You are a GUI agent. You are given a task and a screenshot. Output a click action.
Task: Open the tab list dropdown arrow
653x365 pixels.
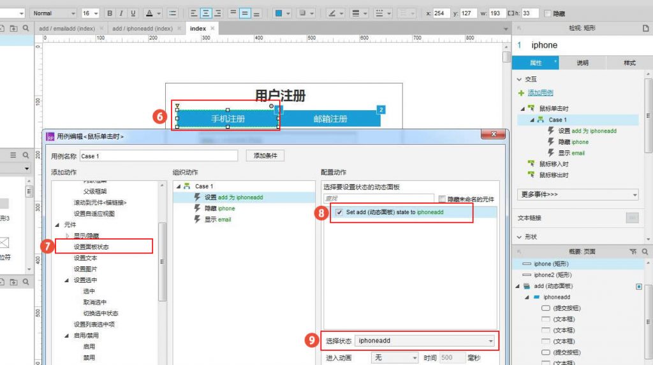pos(506,29)
